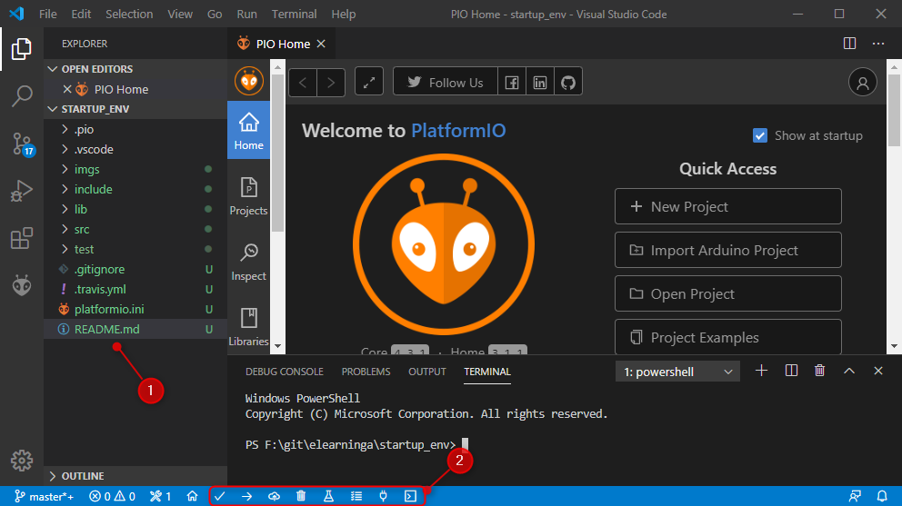Open the PlatformIO New Terminal icon

(x=410, y=496)
